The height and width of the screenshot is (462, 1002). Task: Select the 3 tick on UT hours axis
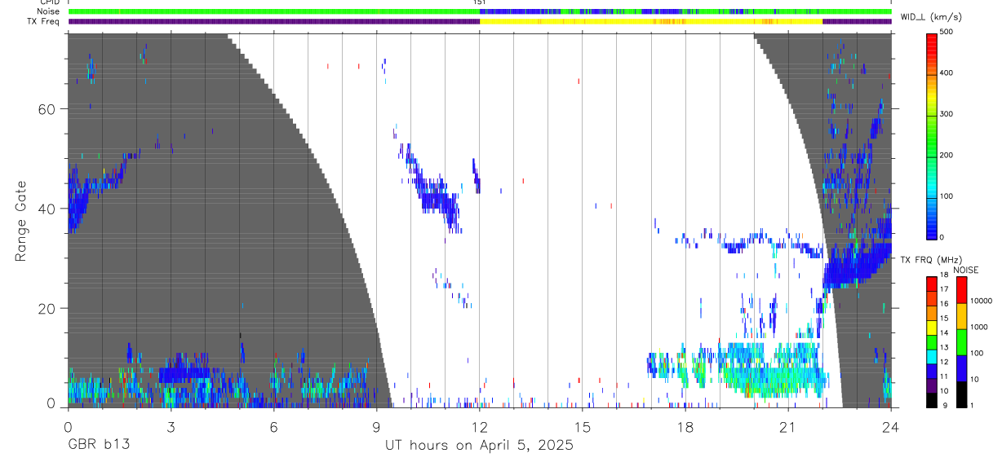[x=171, y=426]
